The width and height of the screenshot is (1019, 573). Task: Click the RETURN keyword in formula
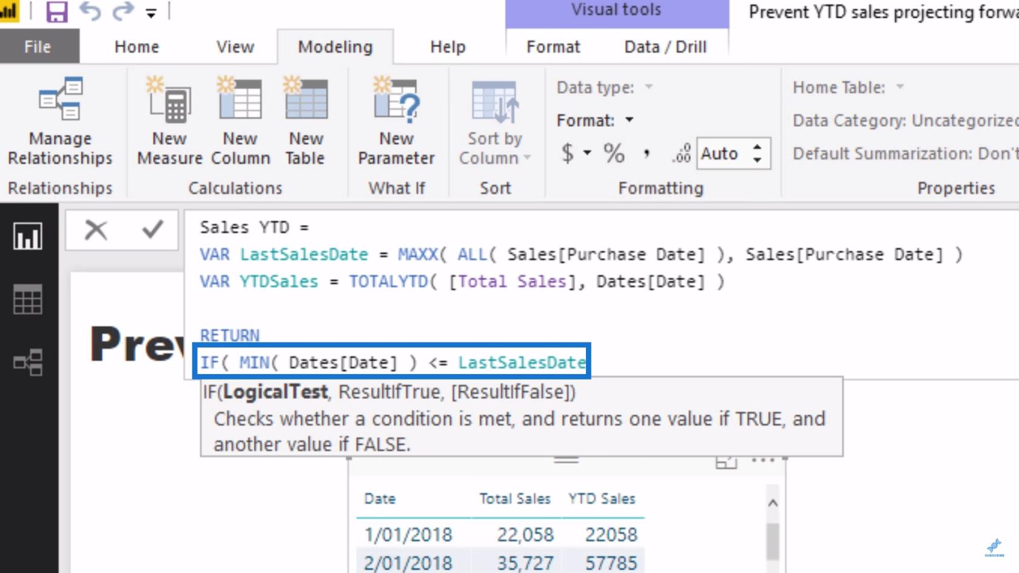point(230,335)
